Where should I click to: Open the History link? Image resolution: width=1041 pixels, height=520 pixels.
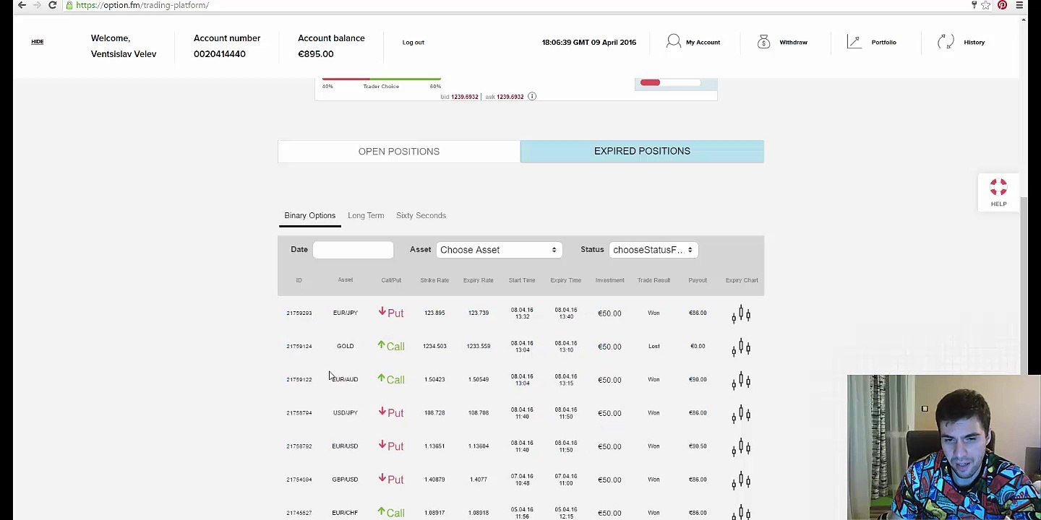click(974, 42)
